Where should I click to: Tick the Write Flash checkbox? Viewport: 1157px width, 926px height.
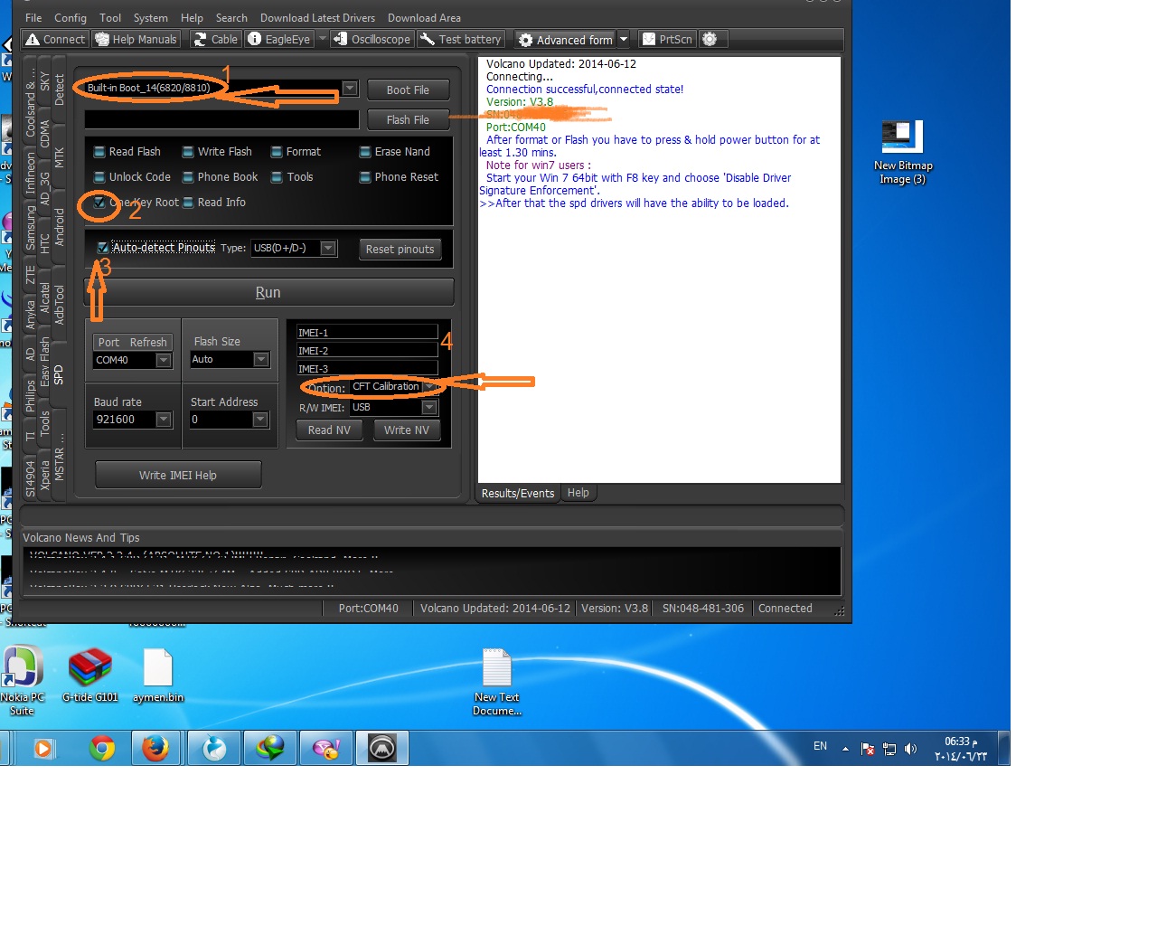click(x=188, y=152)
